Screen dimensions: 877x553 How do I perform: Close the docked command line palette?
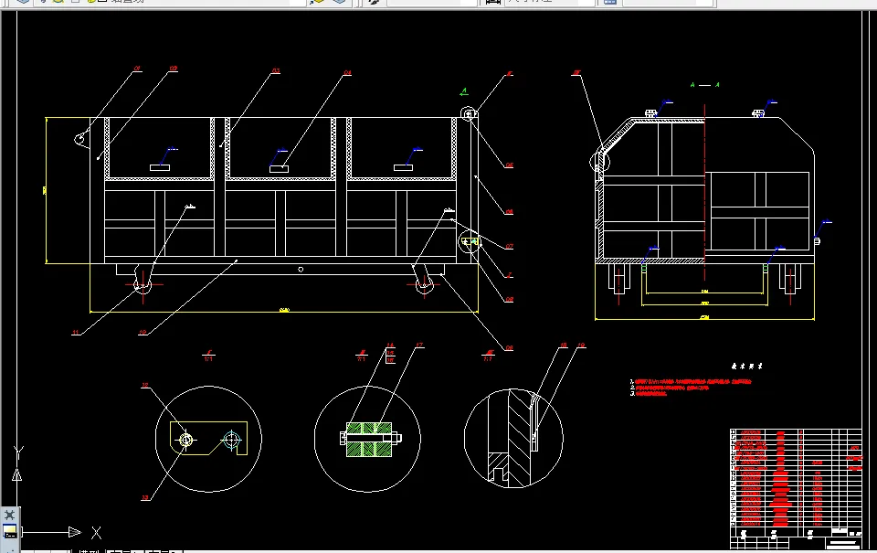tap(9, 515)
